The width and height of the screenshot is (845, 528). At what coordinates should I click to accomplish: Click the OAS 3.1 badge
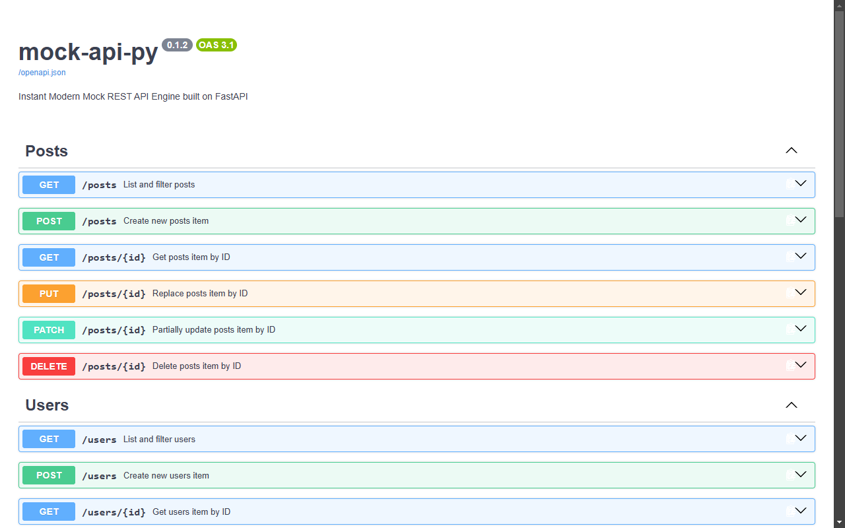pos(217,45)
